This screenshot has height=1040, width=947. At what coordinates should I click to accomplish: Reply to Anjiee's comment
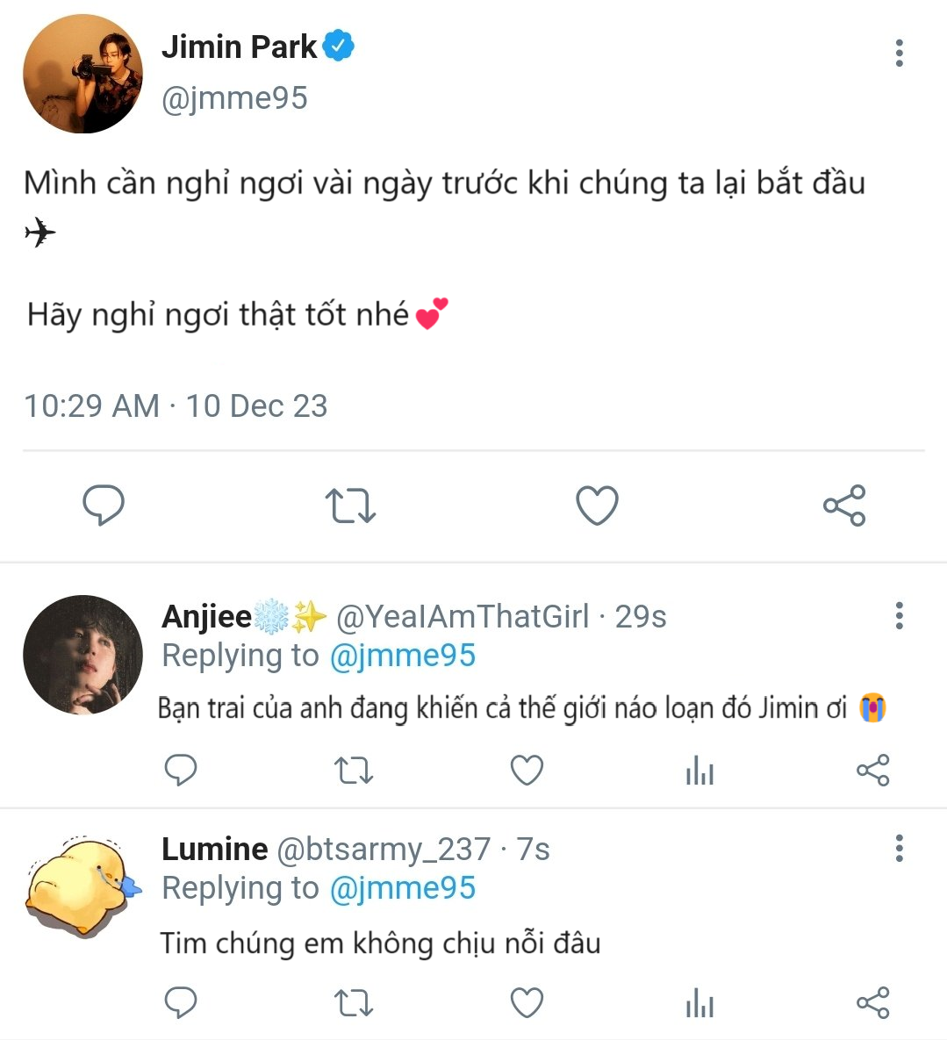[181, 771]
